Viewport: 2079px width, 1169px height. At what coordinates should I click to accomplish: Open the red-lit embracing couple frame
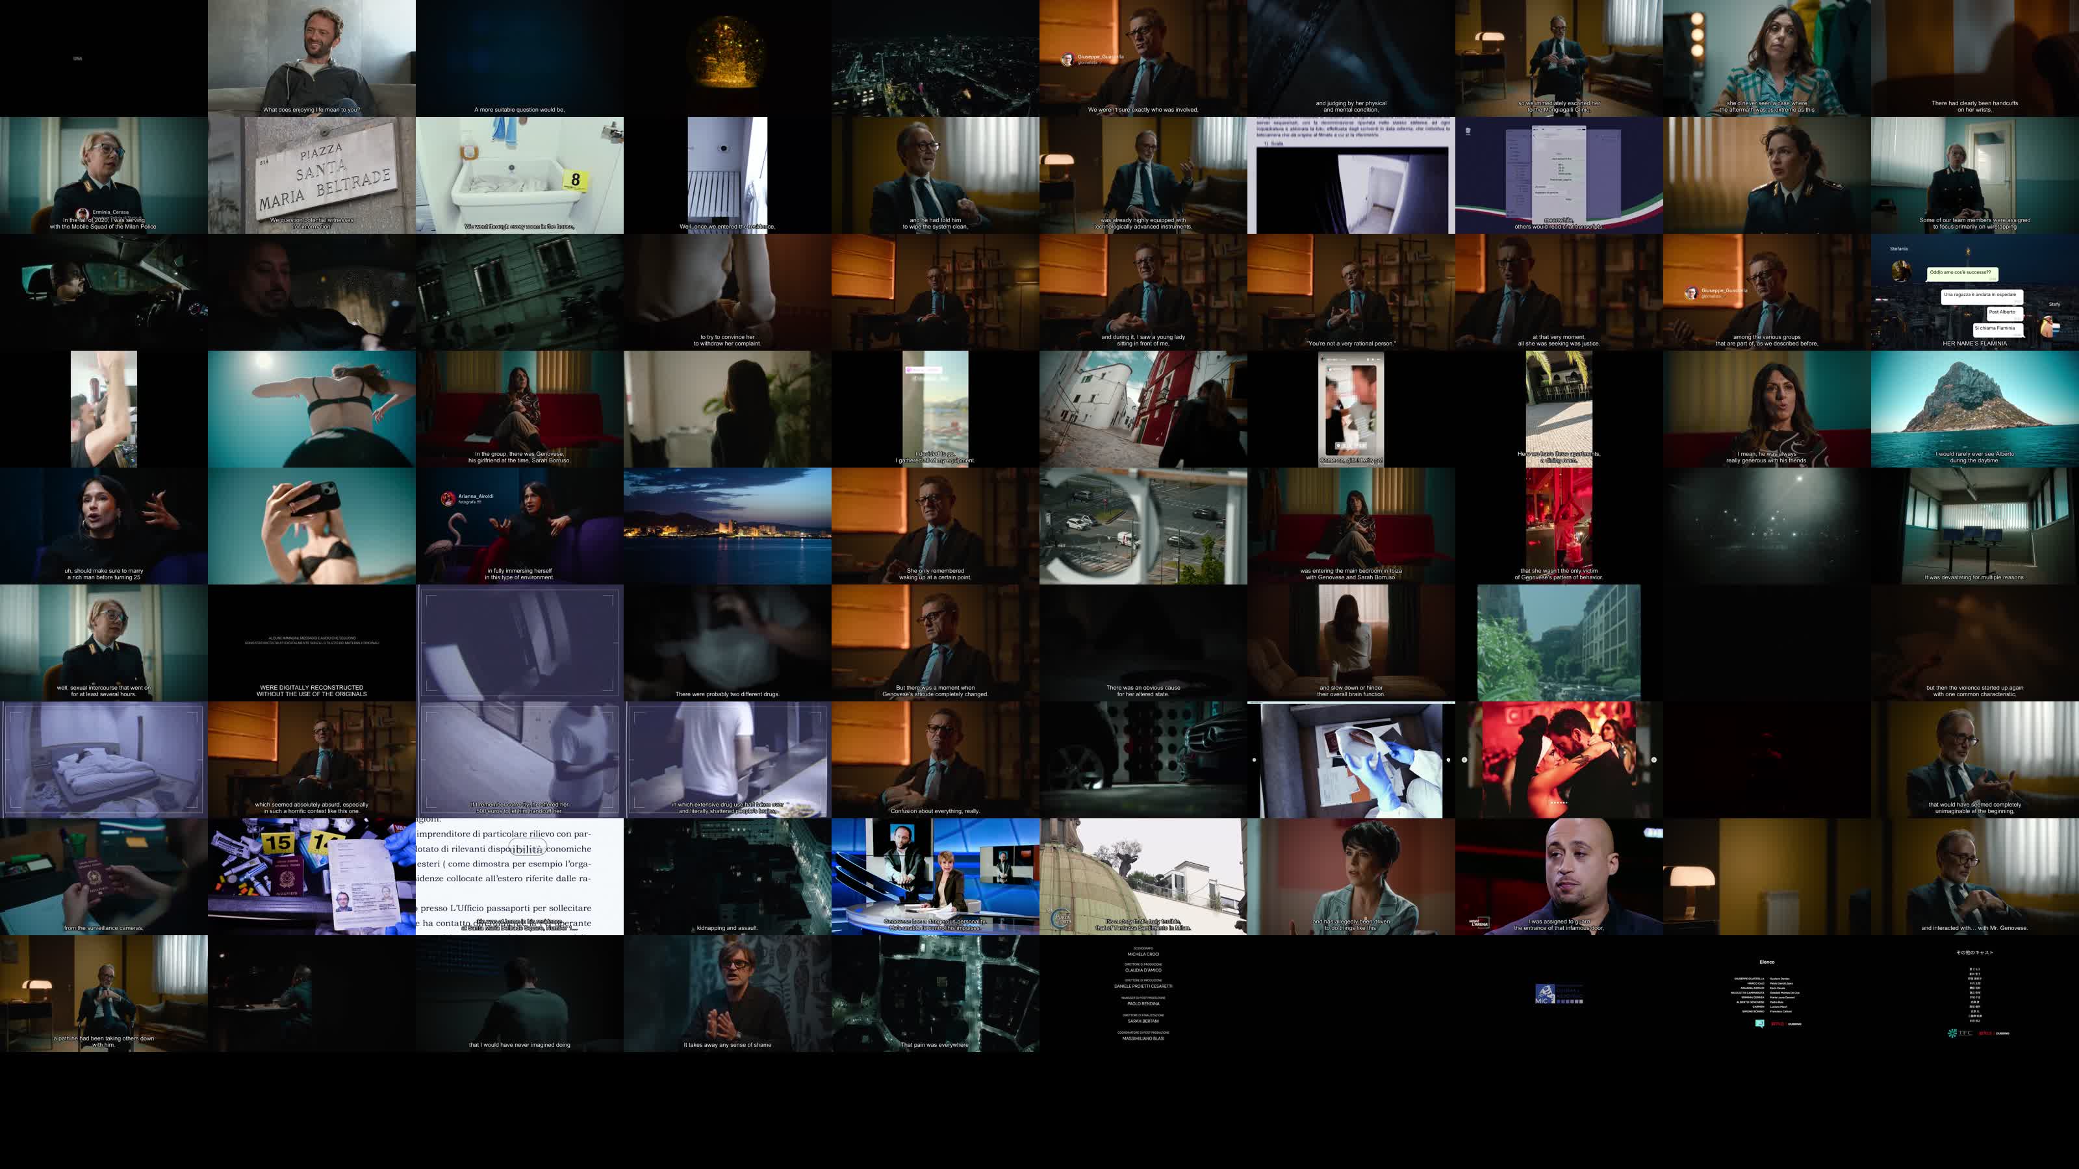[1559, 760]
